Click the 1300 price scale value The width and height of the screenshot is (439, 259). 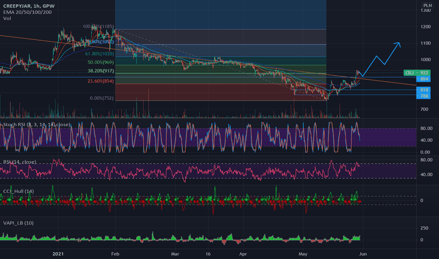point(425,10)
